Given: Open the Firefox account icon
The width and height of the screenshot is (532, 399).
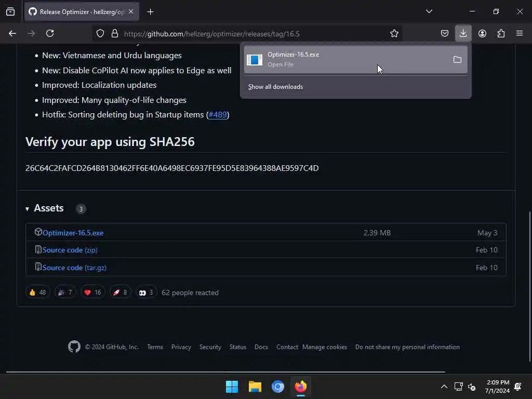Looking at the screenshot, I should click(x=482, y=33).
